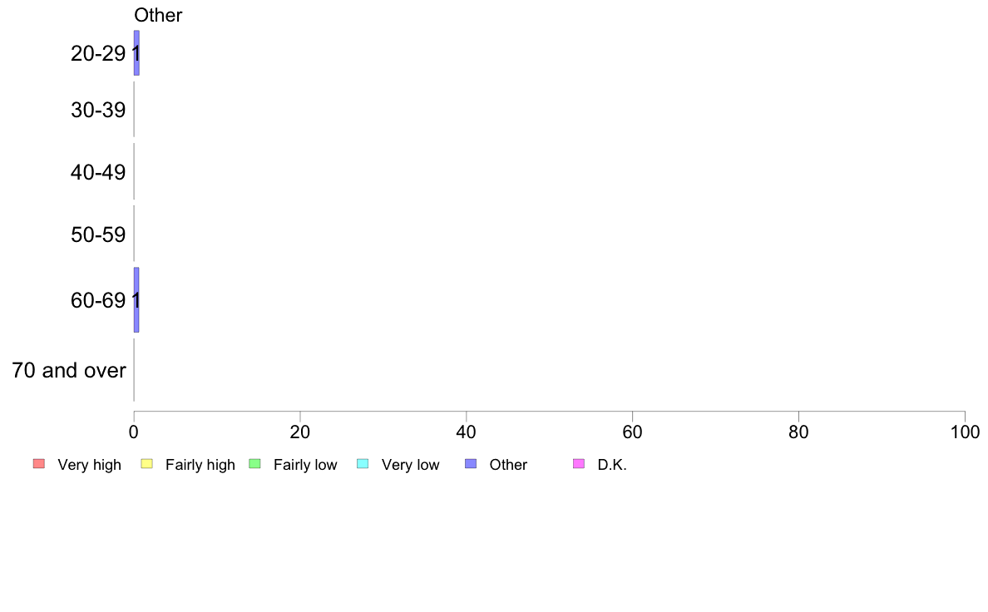Click the Other chart title
The width and height of the screenshot is (988, 612).
(x=158, y=15)
